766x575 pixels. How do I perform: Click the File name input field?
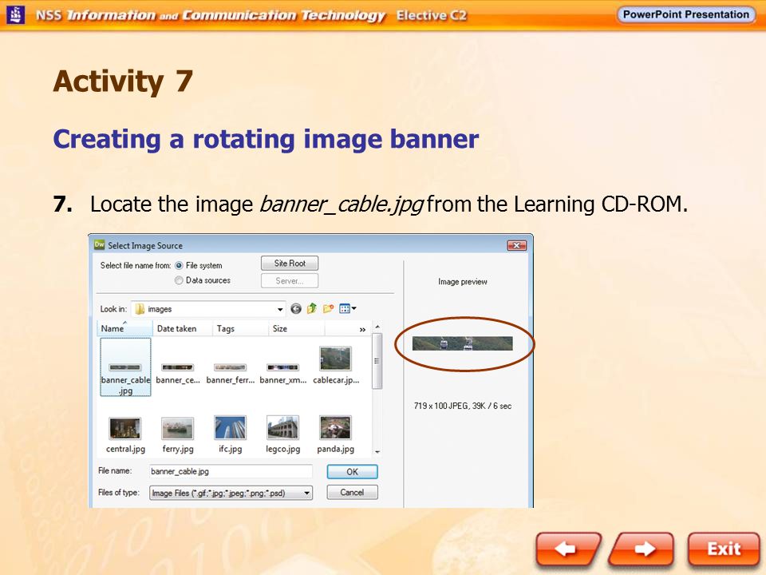pos(231,471)
